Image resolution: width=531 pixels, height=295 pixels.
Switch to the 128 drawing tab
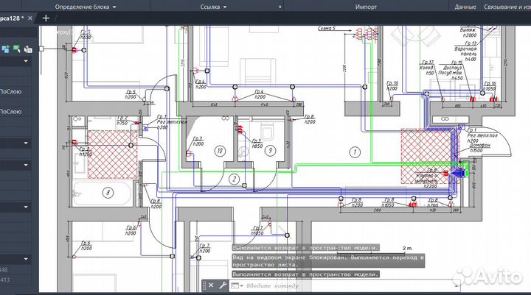[x=13, y=18]
